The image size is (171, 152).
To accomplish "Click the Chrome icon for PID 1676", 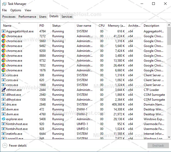I will pyautogui.click(x=4, y=70).
